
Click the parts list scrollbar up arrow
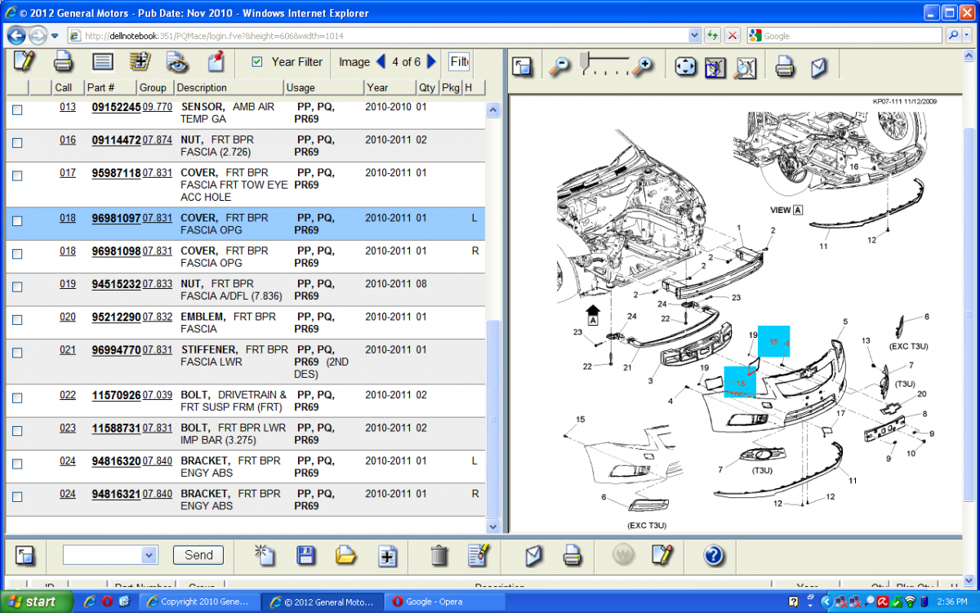492,109
